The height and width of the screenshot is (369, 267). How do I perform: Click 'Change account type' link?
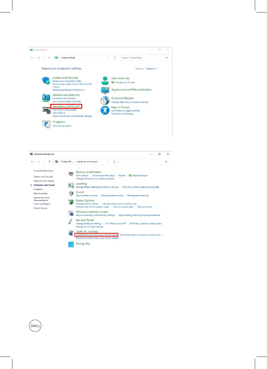point(124,82)
